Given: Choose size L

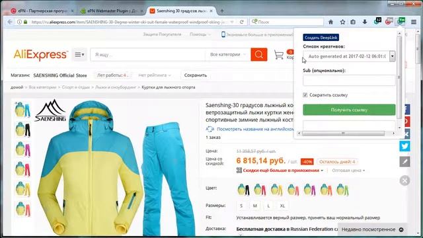Looking at the screenshot, I should 268,206.
